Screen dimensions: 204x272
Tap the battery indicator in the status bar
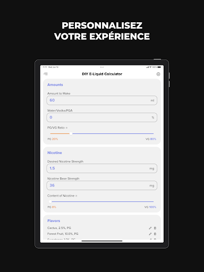click(159, 67)
